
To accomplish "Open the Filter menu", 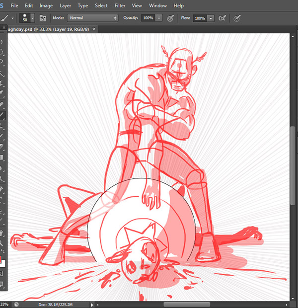I will coord(120,5).
